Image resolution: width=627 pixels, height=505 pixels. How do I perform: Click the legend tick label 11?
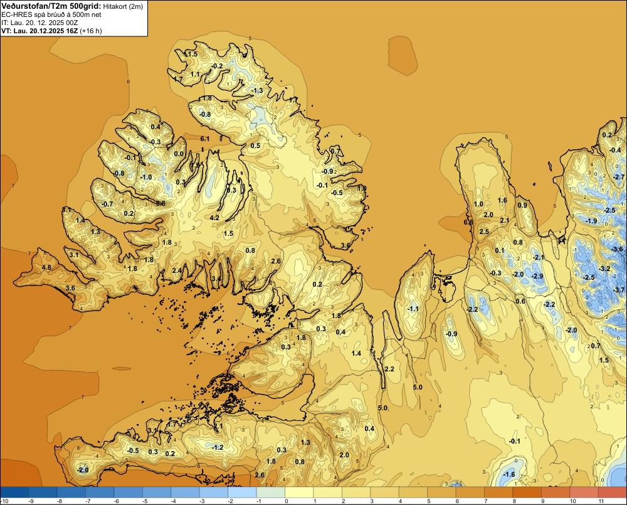601,501
